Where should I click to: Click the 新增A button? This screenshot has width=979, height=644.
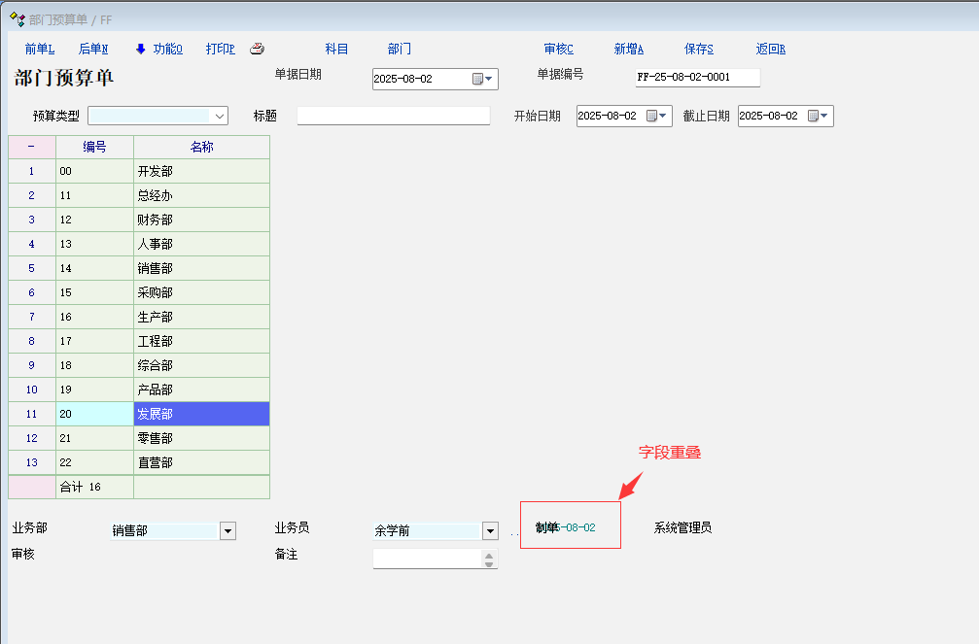[x=628, y=50]
